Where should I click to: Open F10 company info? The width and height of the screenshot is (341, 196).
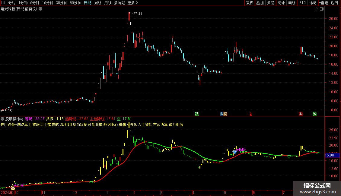click(x=302, y=3)
